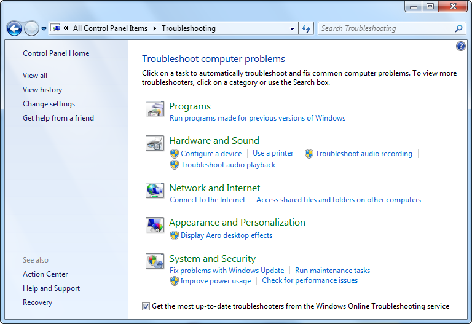Uncheck the get most up-to-date troubleshooters checkbox
Screen dimensions: 472x324
click(146, 306)
